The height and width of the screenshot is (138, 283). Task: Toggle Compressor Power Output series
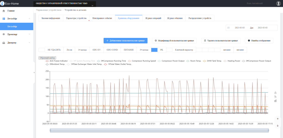(171, 61)
